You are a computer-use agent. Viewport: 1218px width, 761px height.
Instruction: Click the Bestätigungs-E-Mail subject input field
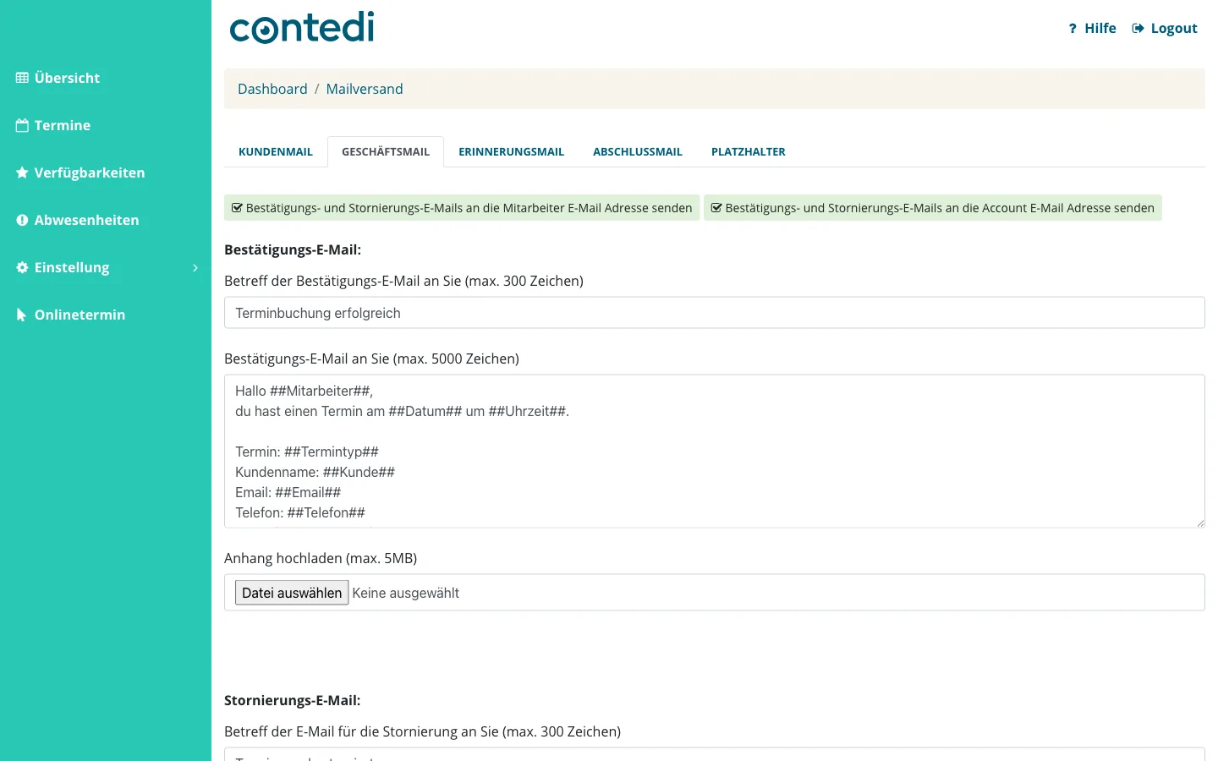pos(715,313)
